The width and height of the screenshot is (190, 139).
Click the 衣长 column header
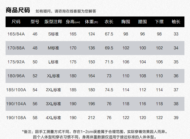(x=109, y=22)
